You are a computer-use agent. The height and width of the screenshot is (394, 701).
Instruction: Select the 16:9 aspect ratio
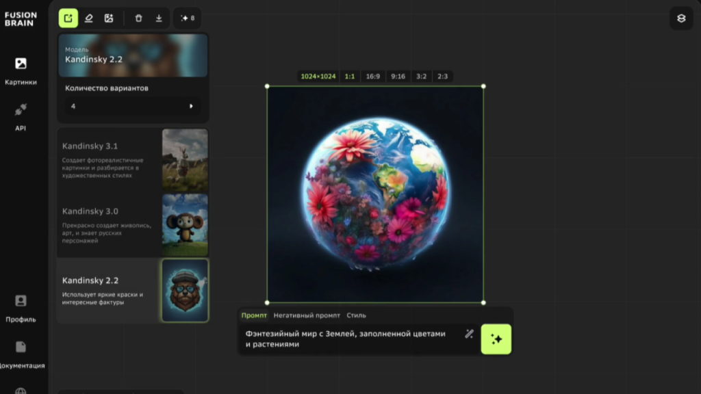[372, 77]
